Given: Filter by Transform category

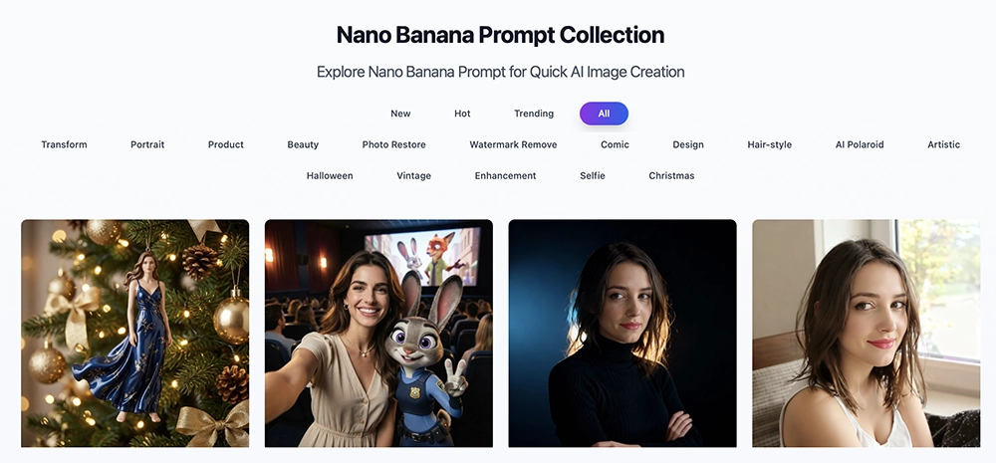Looking at the screenshot, I should (x=64, y=144).
